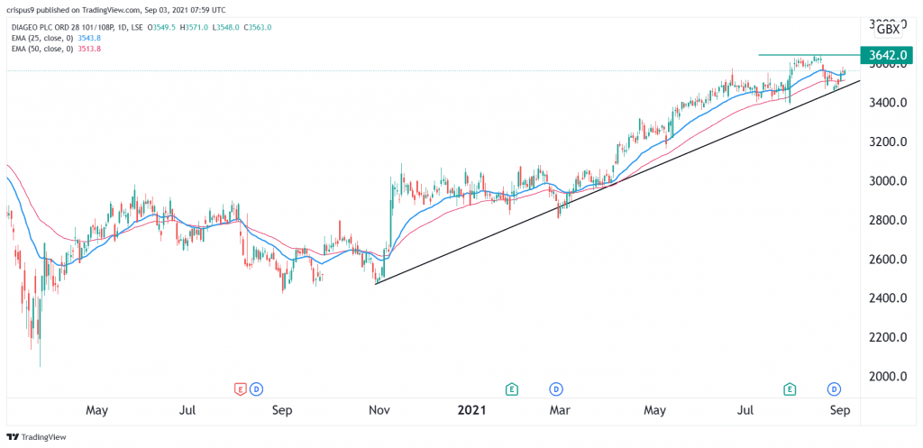Screen dimensions: 923x448
Task: Click the 3642.0 price label
Action: pyautogui.click(x=887, y=55)
